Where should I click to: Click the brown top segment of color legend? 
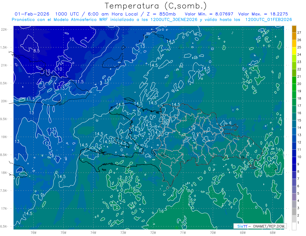[x=294, y=29]
